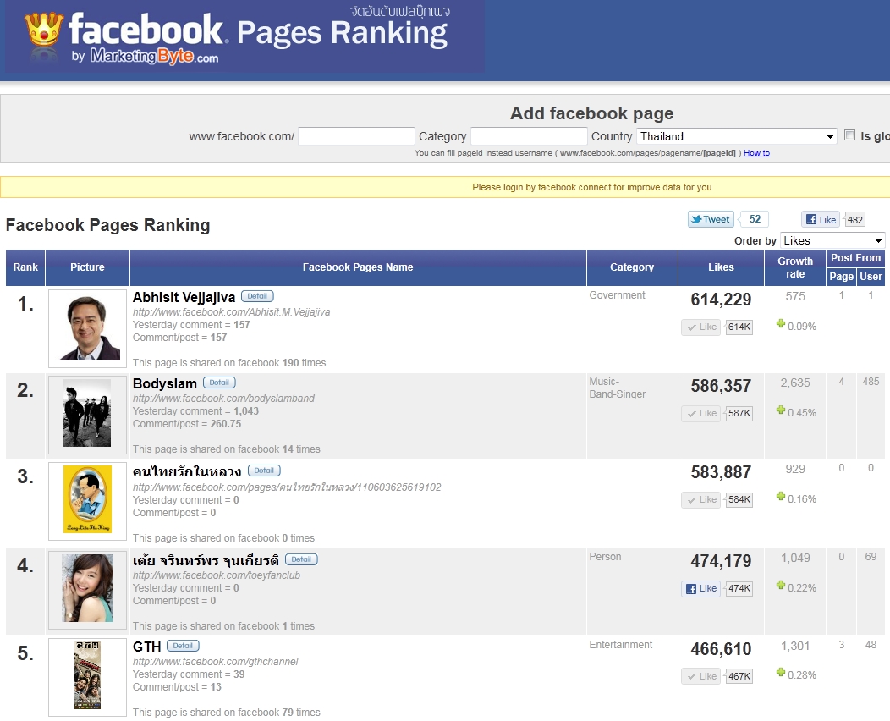Open the Abhisit Vejjajiva page name link

(x=184, y=297)
